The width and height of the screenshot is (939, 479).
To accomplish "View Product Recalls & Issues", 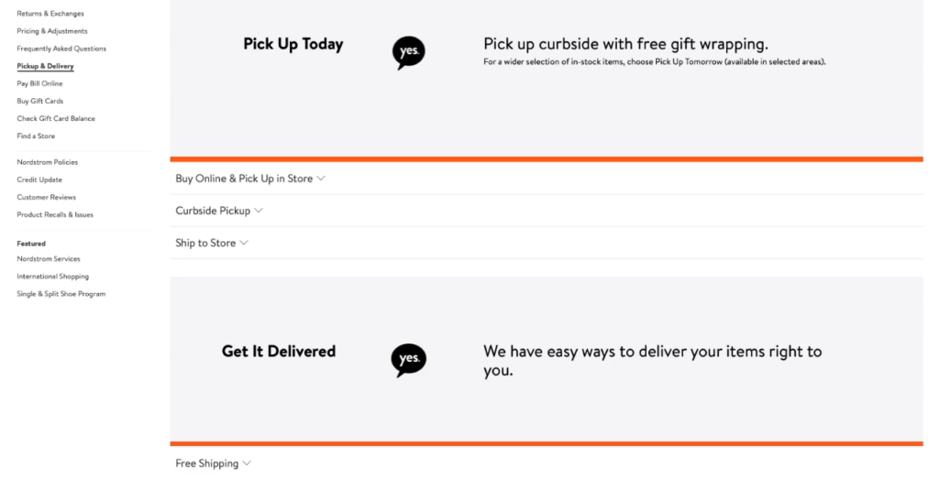I will pos(55,214).
